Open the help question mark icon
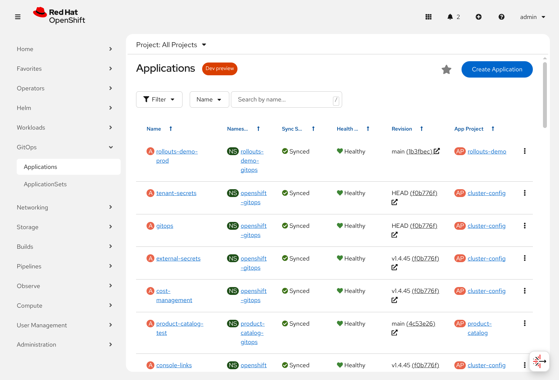The image size is (559, 380). (501, 17)
